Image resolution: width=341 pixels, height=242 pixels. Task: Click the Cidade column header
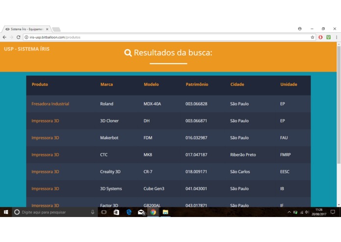[237, 84]
